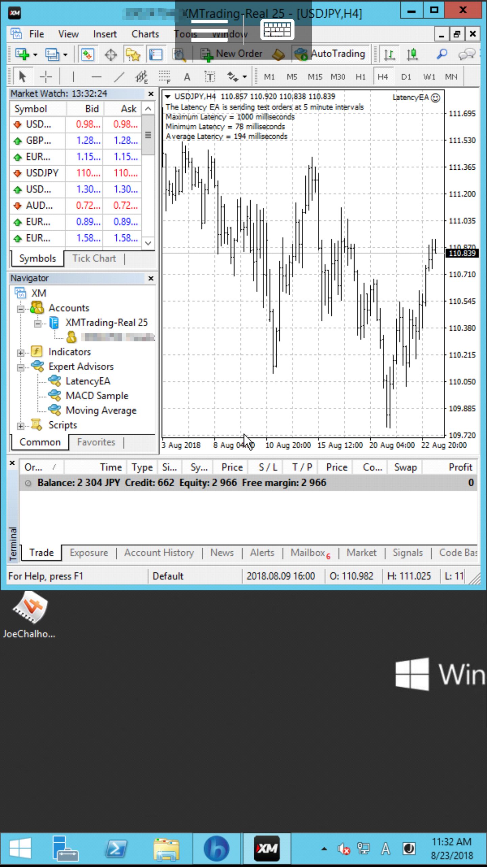Switch to Favorites tab in Navigator
Image resolution: width=487 pixels, height=867 pixels.
[96, 442]
